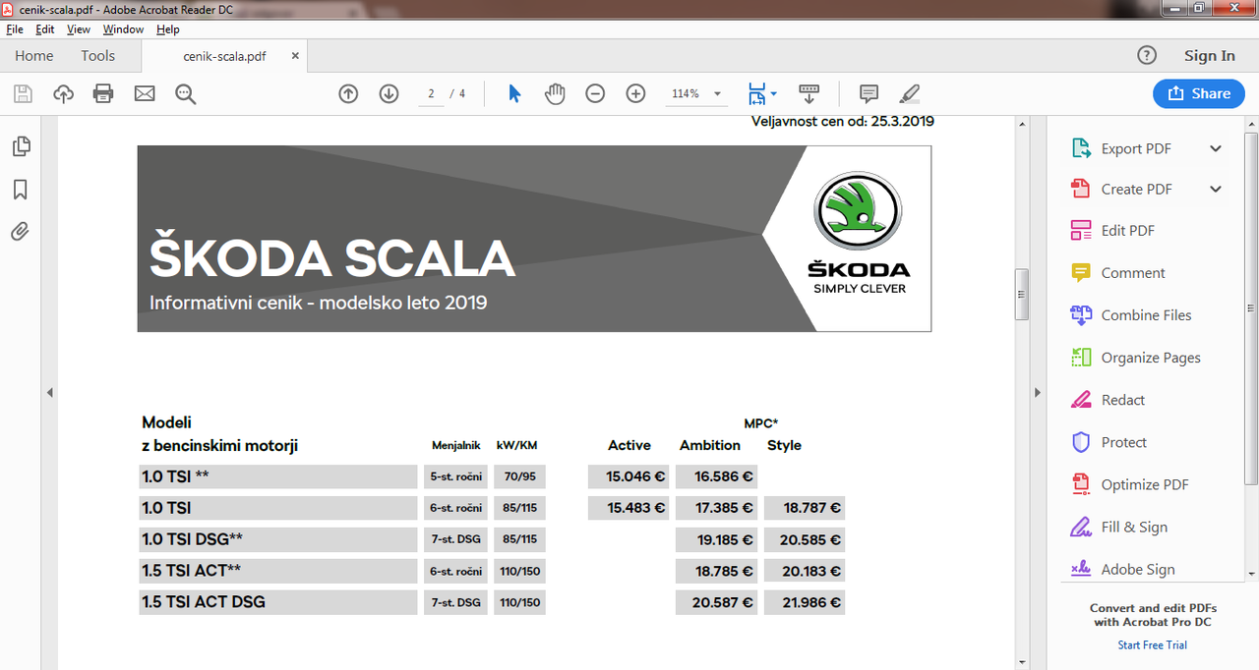Image resolution: width=1259 pixels, height=670 pixels.
Task: Open the Bookmarks panel
Action: point(21,190)
